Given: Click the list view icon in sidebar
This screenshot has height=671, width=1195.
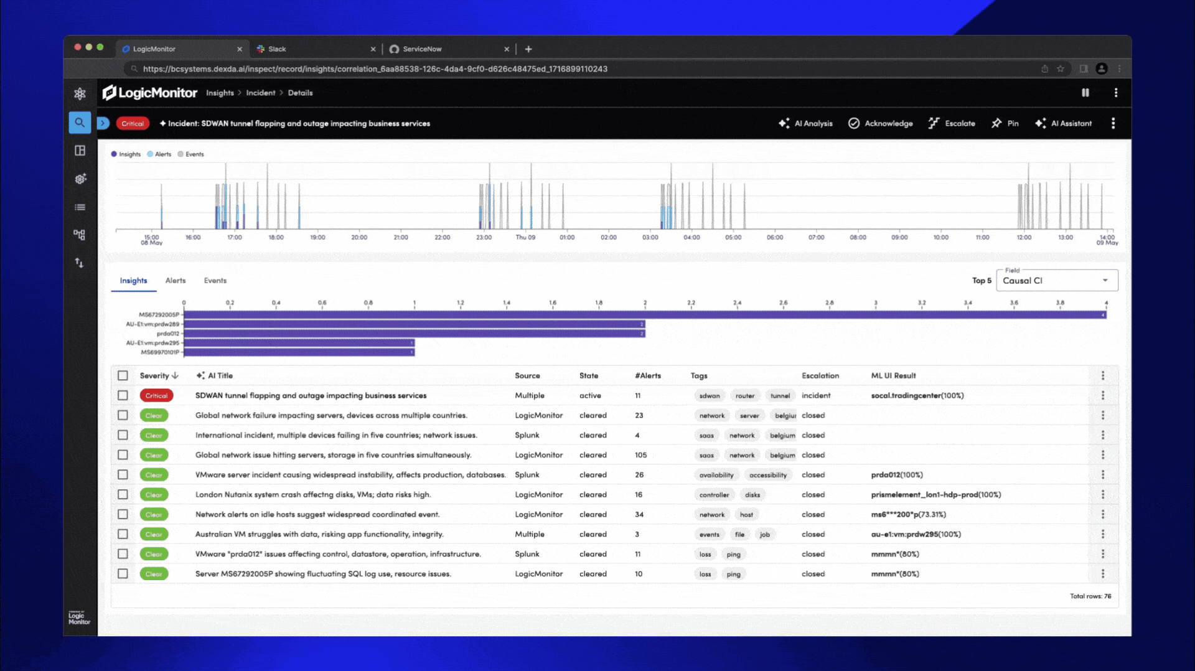Looking at the screenshot, I should tap(80, 207).
